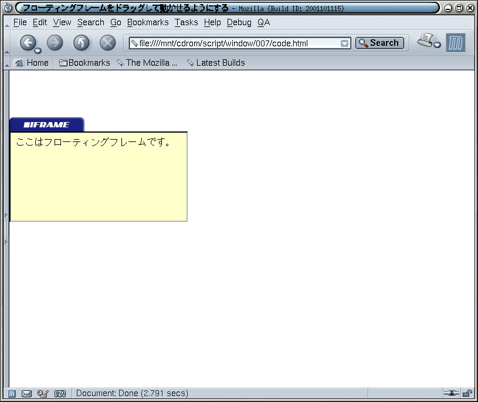Image resolution: width=478 pixels, height=402 pixels.
Task: Open the File menu
Action: 20,22
